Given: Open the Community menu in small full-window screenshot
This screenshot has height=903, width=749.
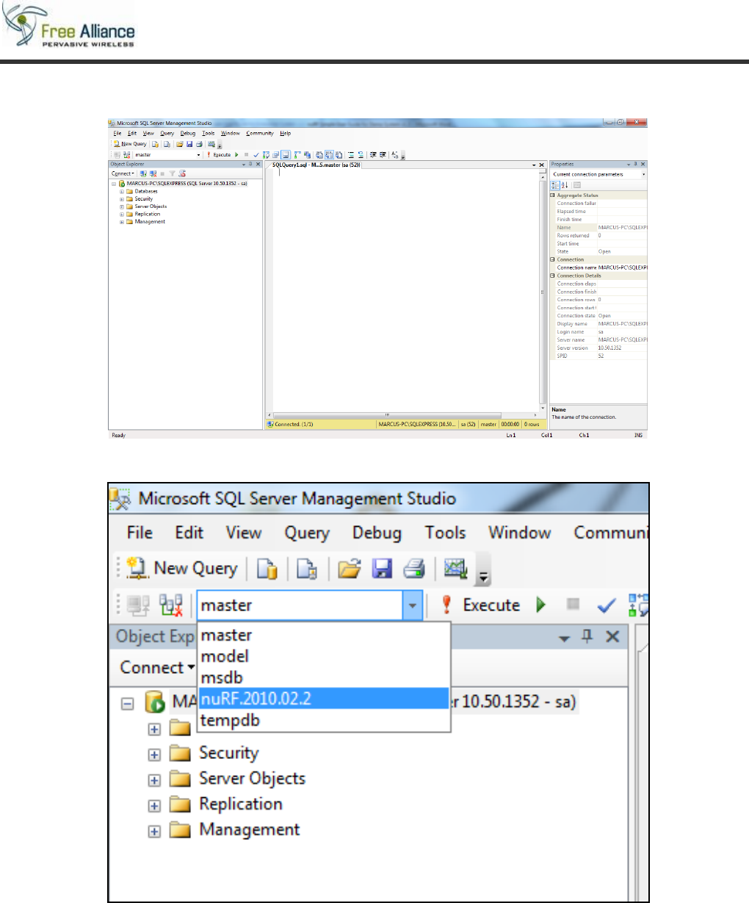Looking at the screenshot, I should [x=260, y=134].
